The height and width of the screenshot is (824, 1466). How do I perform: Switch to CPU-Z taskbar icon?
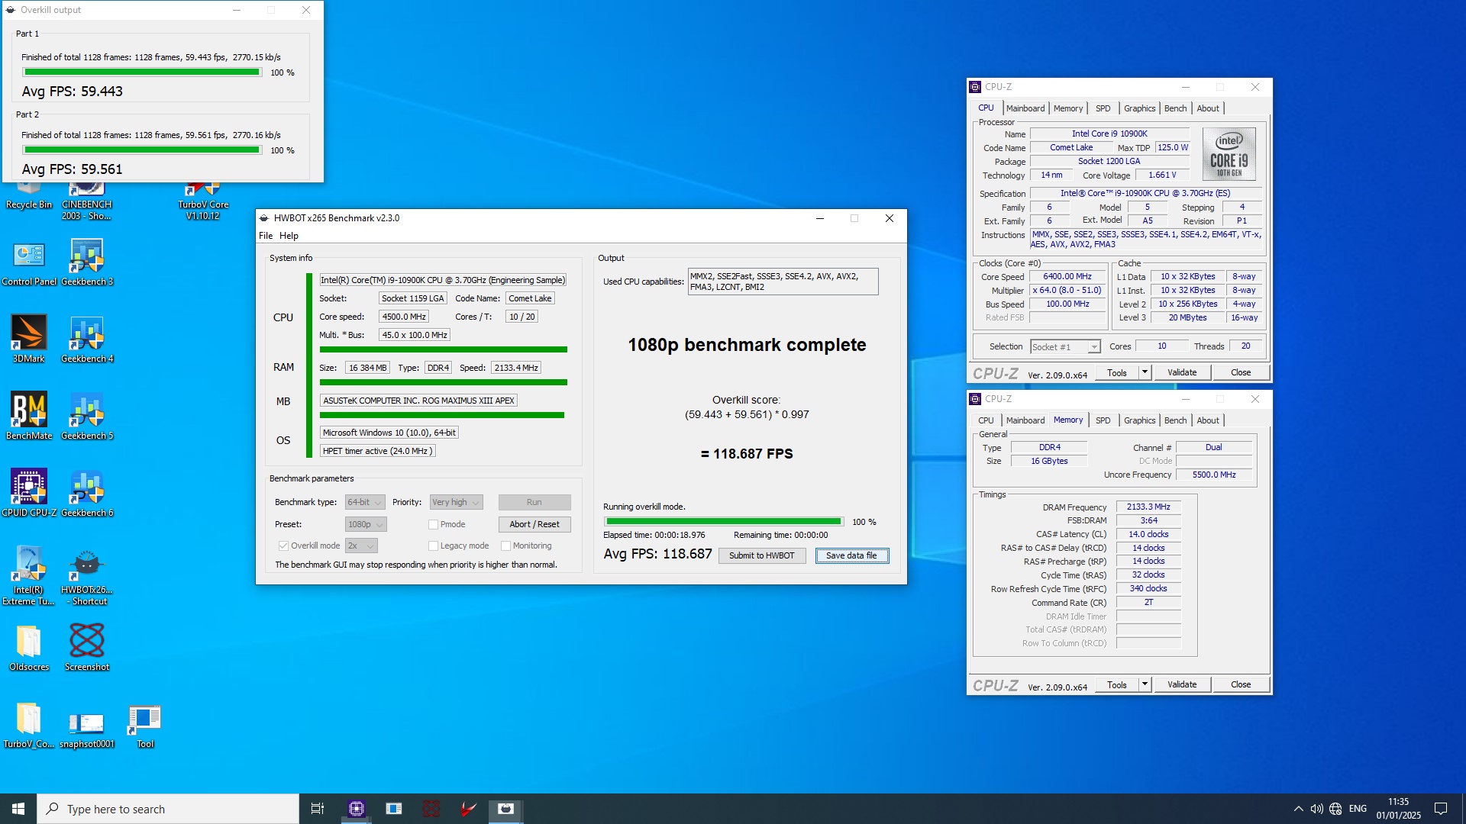(356, 809)
